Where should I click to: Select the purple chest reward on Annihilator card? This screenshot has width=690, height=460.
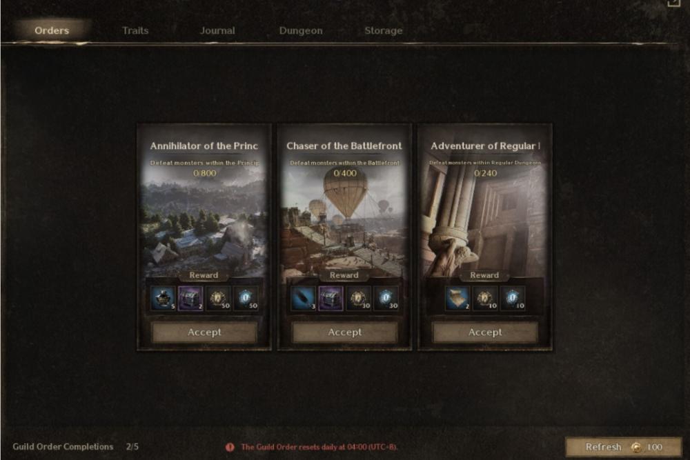[x=190, y=299]
